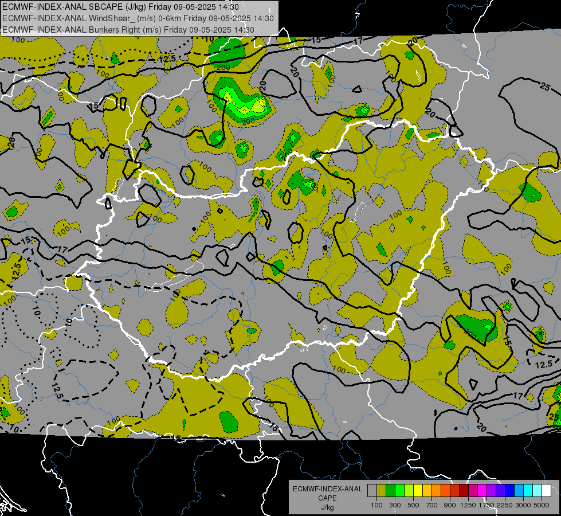Click the CAPE label in the legend
This screenshot has height=516, width=561.
(327, 498)
